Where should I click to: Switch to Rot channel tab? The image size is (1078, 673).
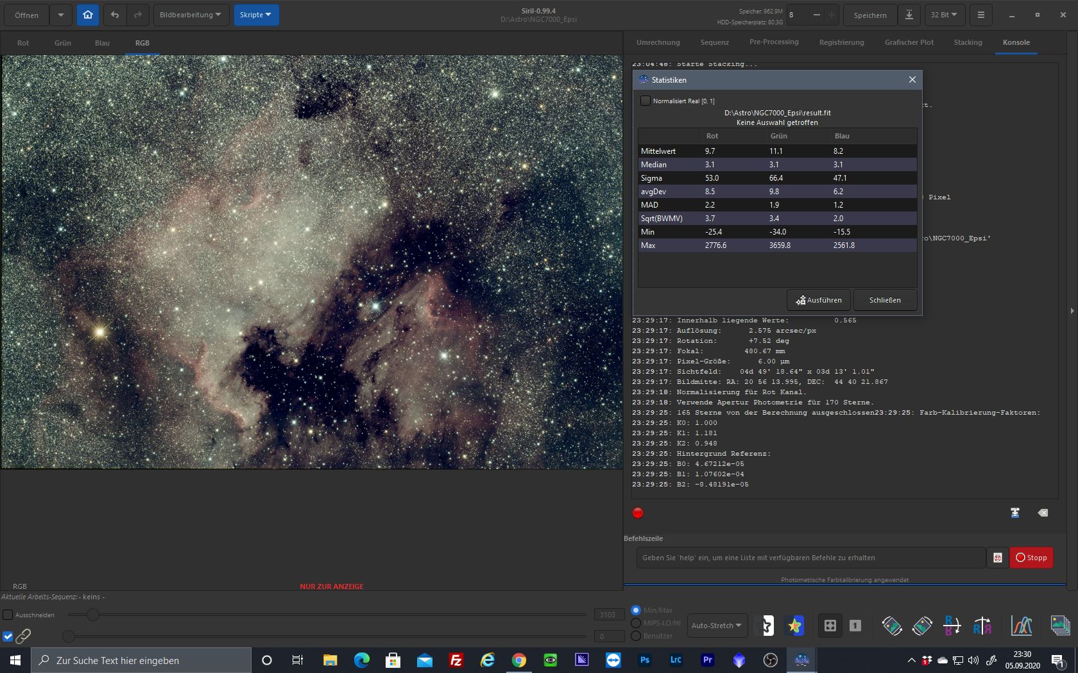click(23, 43)
